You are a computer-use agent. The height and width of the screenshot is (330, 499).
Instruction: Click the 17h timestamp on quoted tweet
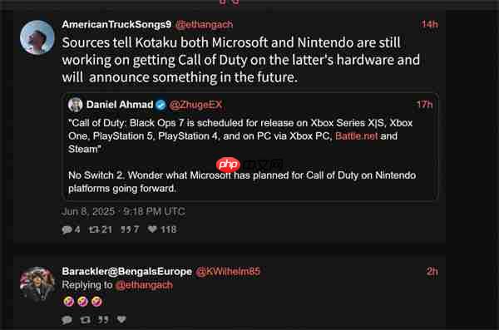click(424, 105)
